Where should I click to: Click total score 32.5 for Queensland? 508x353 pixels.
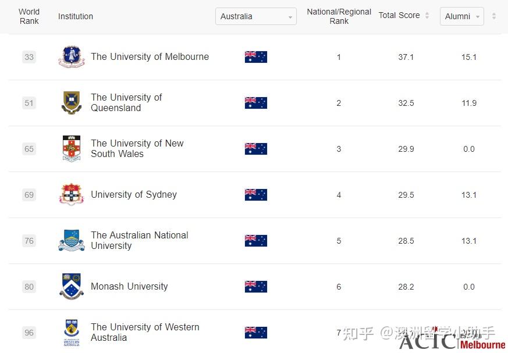406,104
